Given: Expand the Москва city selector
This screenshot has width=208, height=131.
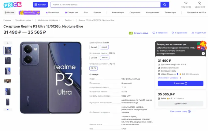Looking at the screenshot, I should point(9,12).
